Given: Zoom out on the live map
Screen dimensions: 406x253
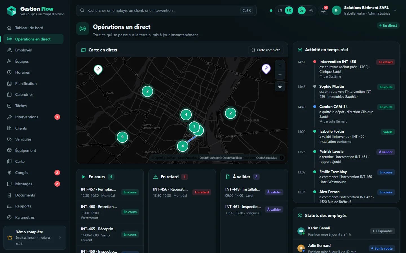Looking at the screenshot, I should [280, 75].
